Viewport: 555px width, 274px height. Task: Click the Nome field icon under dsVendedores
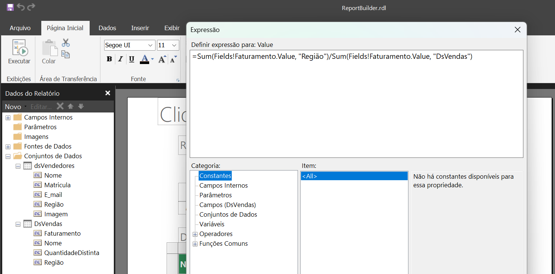(x=38, y=175)
